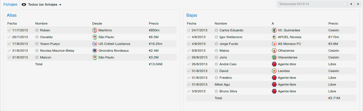
Task: Click the Girondins Bordeaux club badge
Action: [95, 51]
